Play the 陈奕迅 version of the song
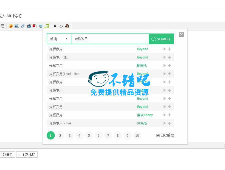225x170 pixels. coord(165,66)
